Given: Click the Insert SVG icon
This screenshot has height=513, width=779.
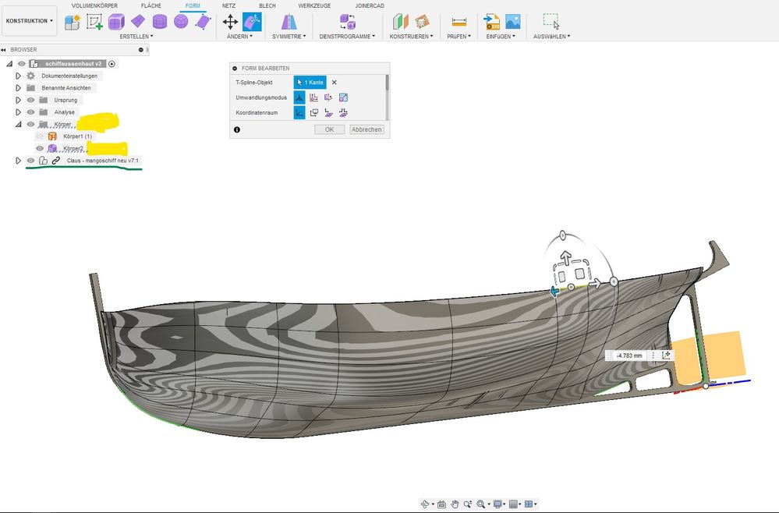Looking at the screenshot, I should pyautogui.click(x=492, y=22).
